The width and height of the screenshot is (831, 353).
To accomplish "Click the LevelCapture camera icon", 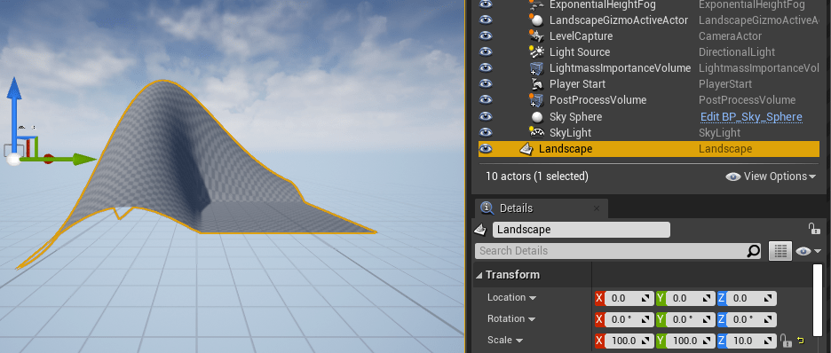I will click(537, 36).
